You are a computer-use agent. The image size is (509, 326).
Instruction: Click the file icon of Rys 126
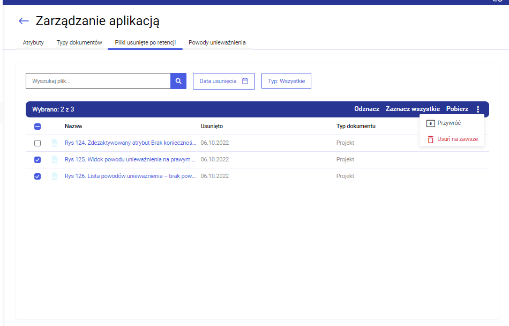[x=55, y=176]
